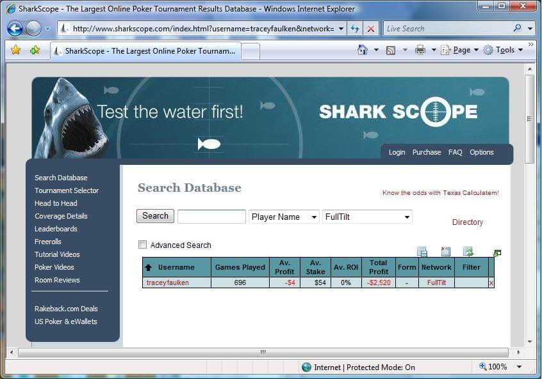
Task: Click the RSS Feeds icon
Action: 390,50
